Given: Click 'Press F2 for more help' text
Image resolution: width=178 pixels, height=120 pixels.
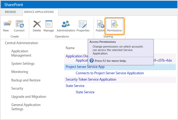Looking at the screenshot, I should (x=110, y=61).
